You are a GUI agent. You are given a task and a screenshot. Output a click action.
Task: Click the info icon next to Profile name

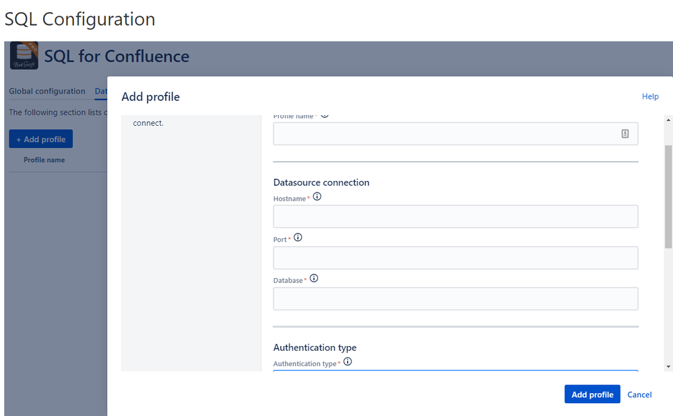pyautogui.click(x=325, y=115)
